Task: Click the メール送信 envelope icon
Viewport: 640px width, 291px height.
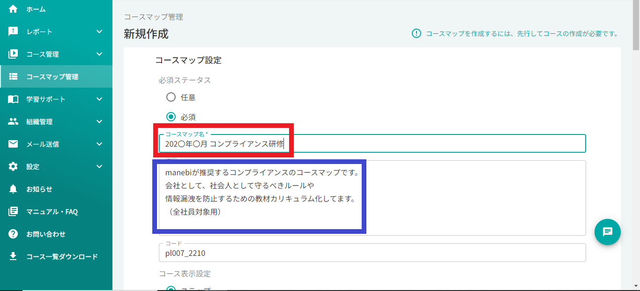Action: [x=13, y=144]
